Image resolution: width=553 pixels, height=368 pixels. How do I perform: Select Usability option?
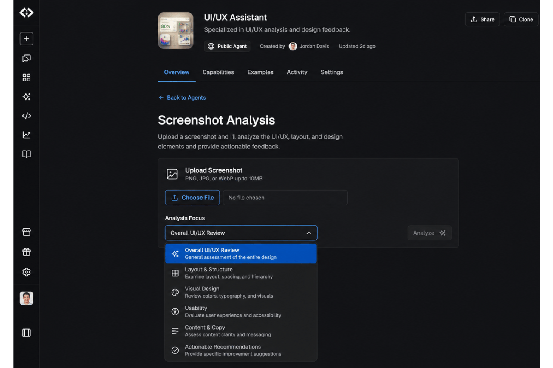[x=241, y=312]
